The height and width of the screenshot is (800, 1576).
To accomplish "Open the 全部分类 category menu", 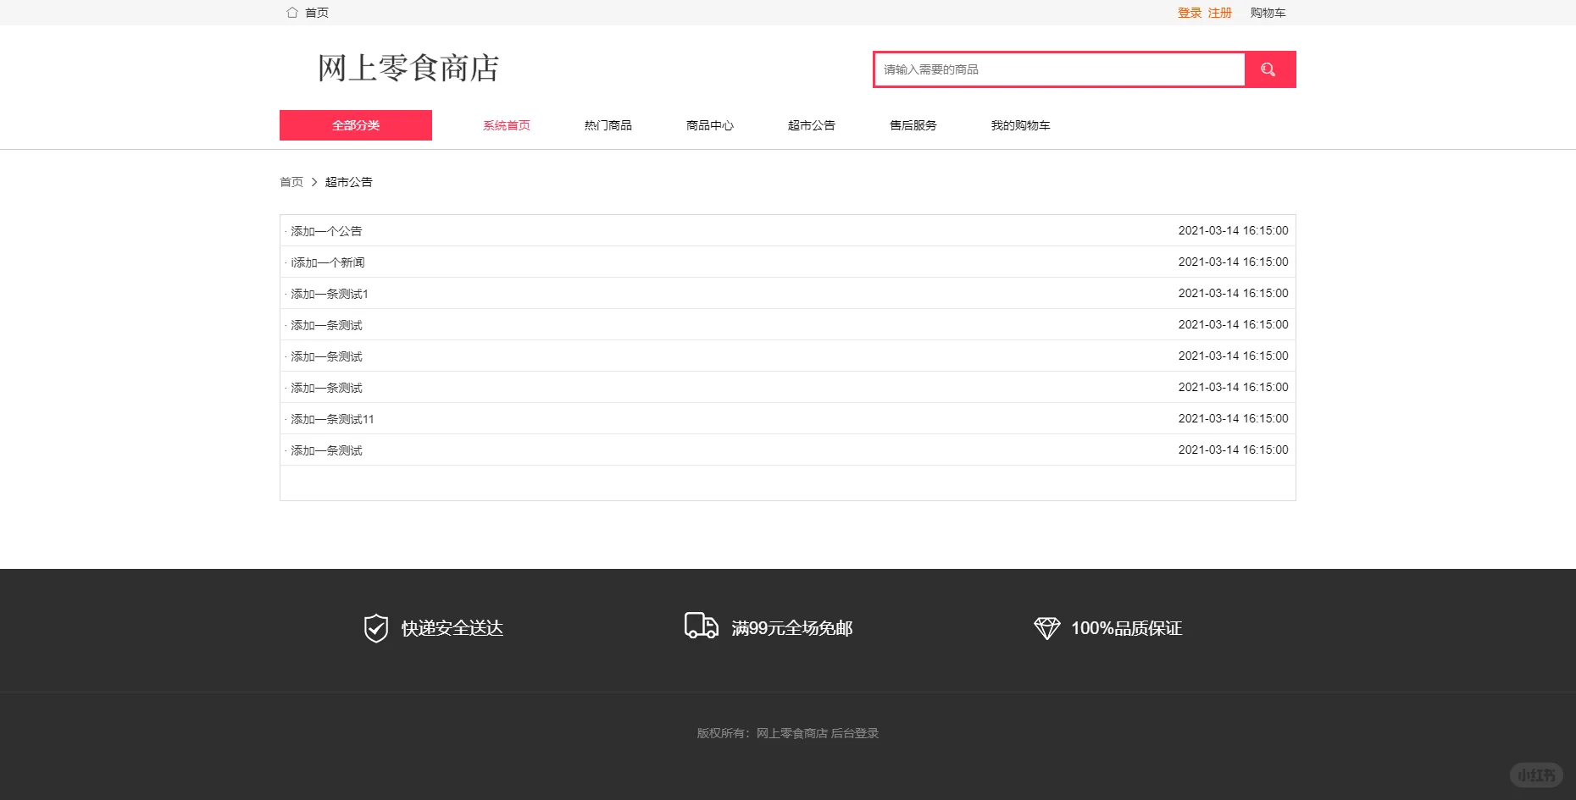I will point(355,124).
